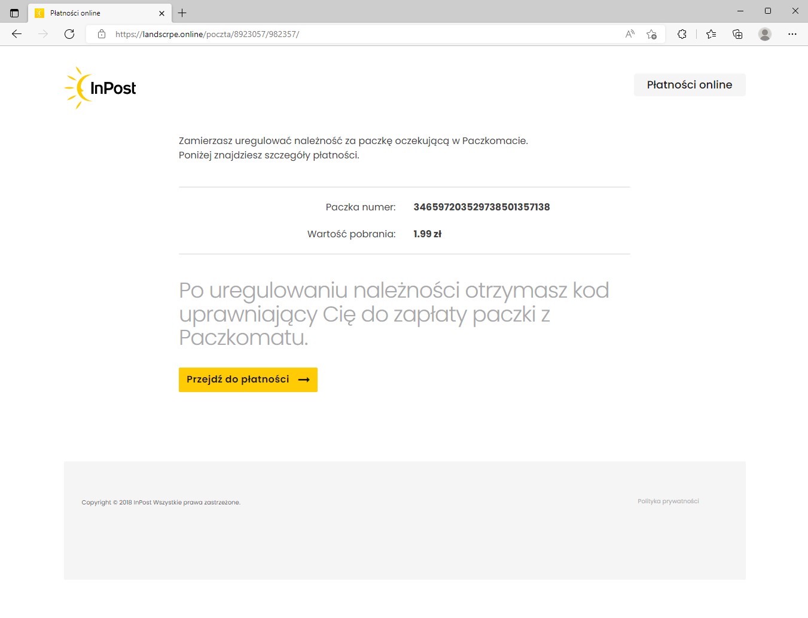The width and height of the screenshot is (808, 618).
Task: Open a new tab with plus
Action: click(182, 13)
